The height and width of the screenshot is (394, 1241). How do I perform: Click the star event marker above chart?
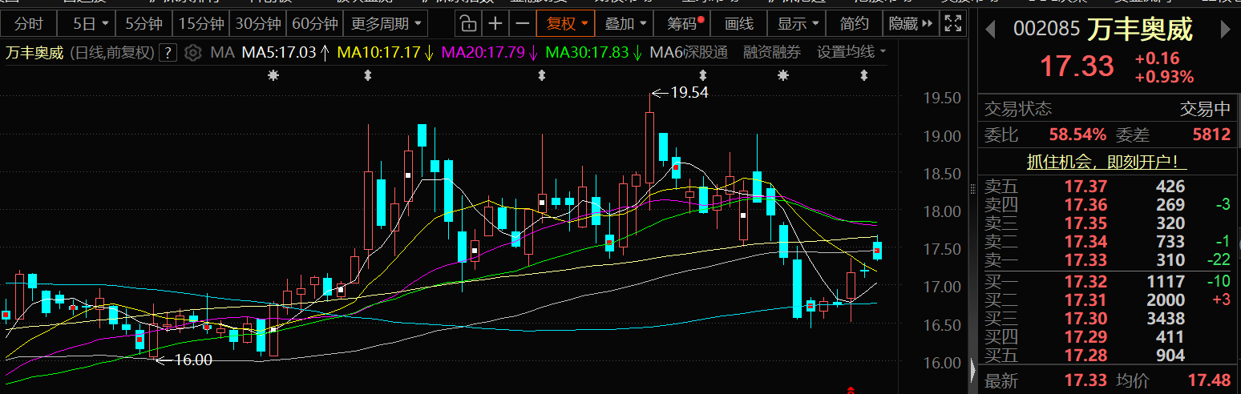point(274,75)
